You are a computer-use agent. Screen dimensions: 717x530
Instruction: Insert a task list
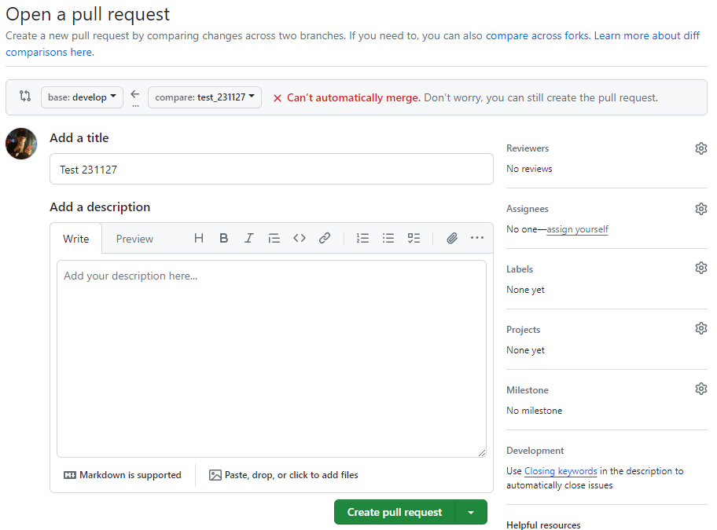tap(414, 238)
